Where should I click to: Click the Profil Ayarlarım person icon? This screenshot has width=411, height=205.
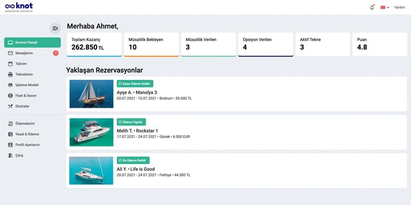11,145
